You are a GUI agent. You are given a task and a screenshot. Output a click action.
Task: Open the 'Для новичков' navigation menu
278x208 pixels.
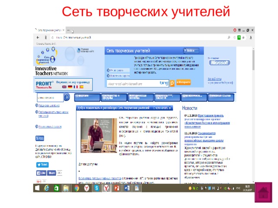pyautogui.click(x=194, y=97)
